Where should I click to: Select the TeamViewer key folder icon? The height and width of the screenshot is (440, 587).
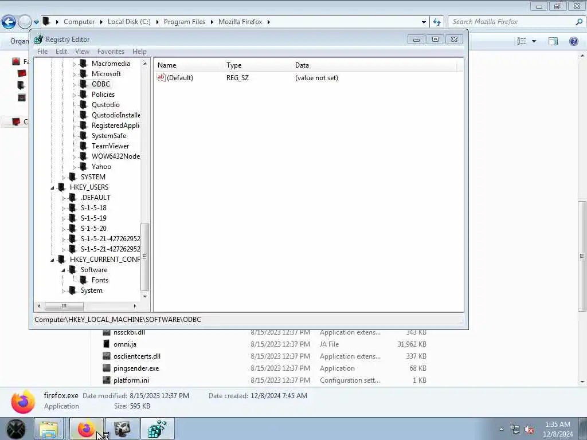point(84,146)
